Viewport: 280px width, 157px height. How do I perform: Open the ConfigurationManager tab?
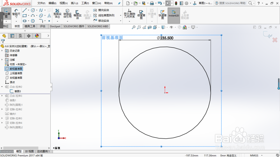(20, 36)
